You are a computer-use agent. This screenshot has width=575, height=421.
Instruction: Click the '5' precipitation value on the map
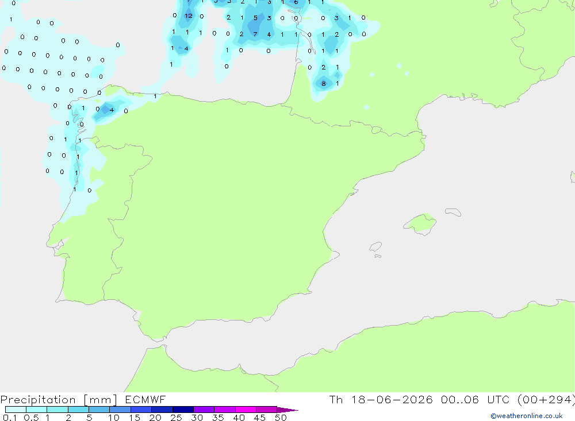coord(256,18)
